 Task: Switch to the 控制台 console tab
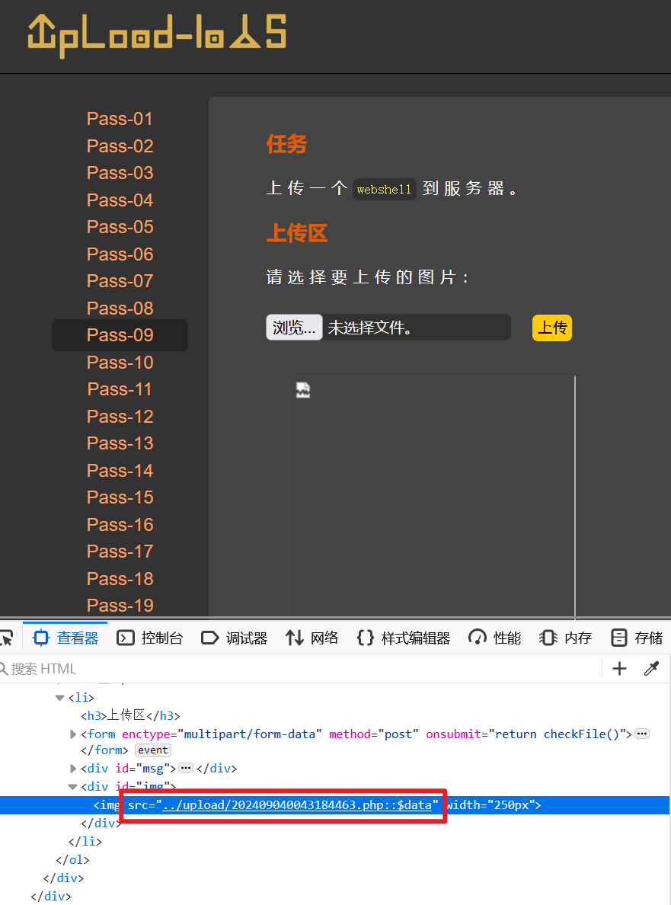150,638
